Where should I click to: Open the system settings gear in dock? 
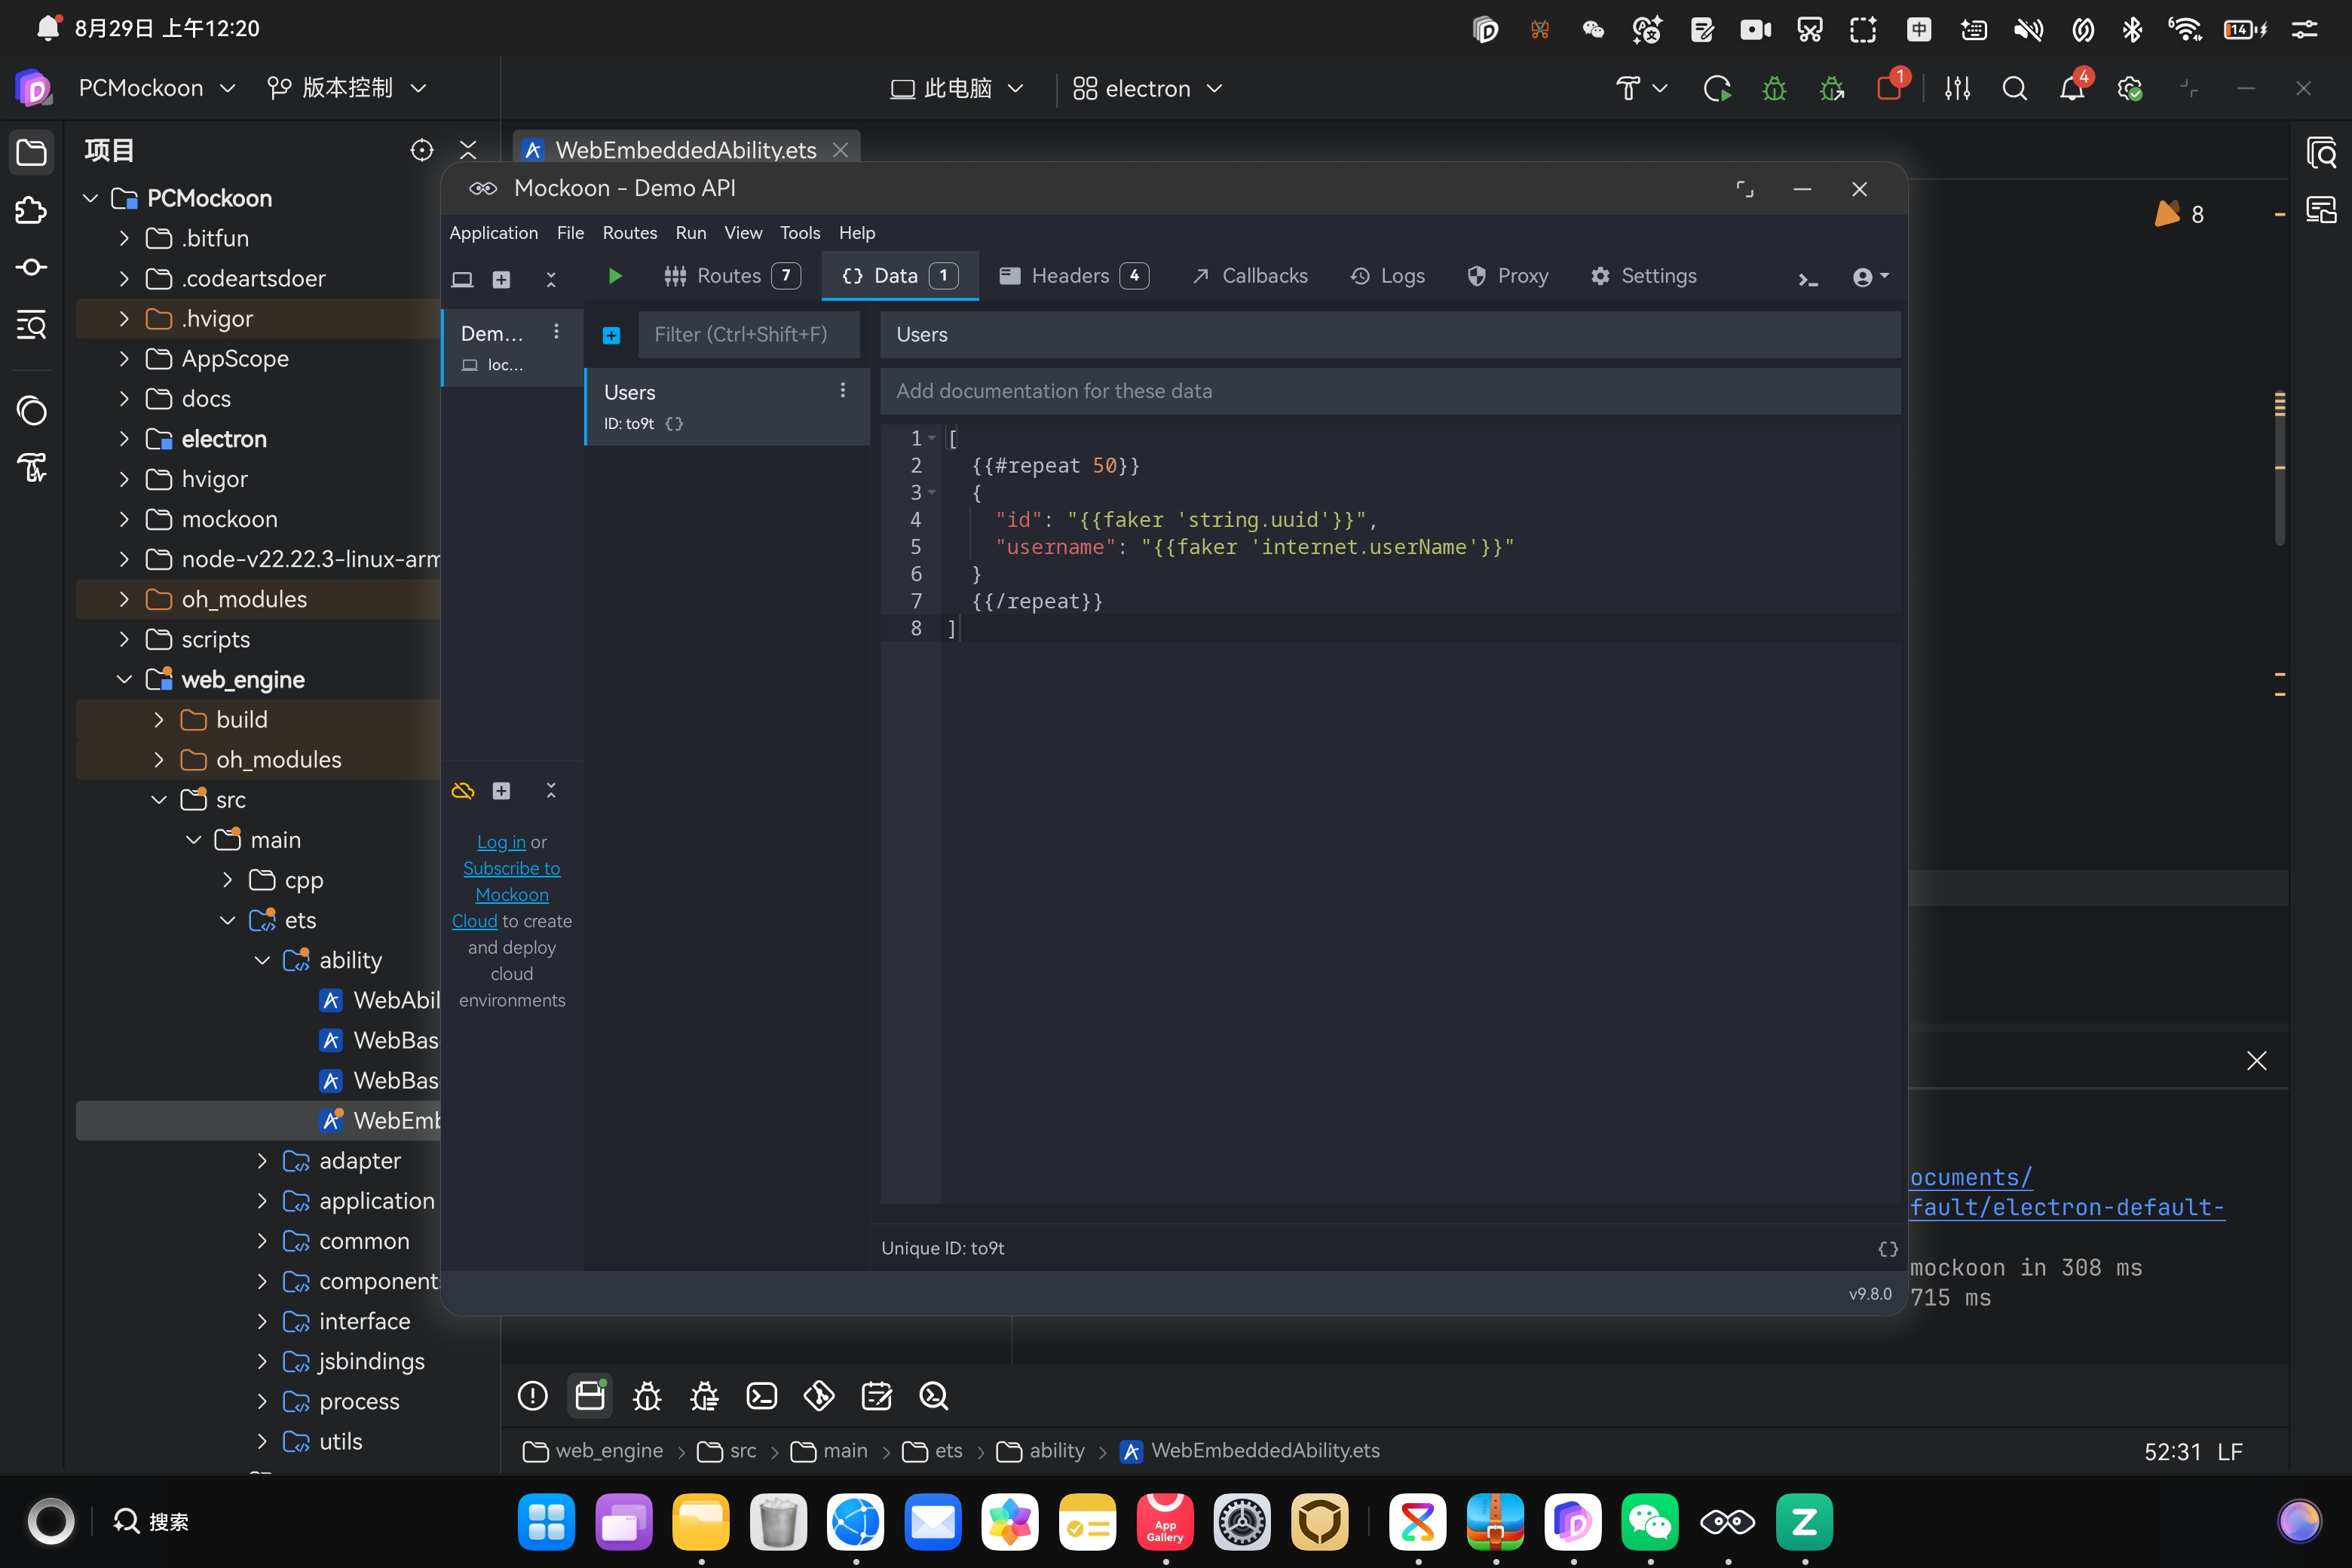(x=1242, y=1522)
